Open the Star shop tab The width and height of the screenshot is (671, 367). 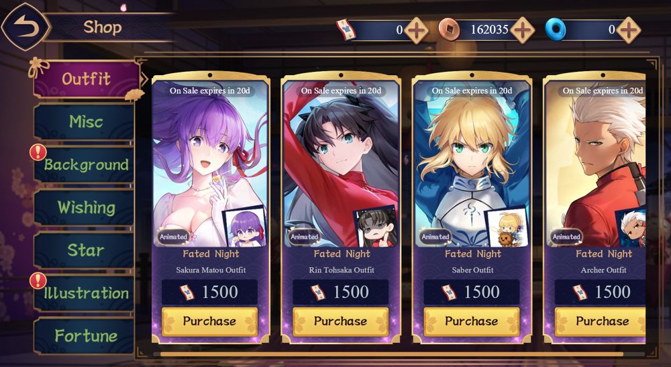pos(85,250)
